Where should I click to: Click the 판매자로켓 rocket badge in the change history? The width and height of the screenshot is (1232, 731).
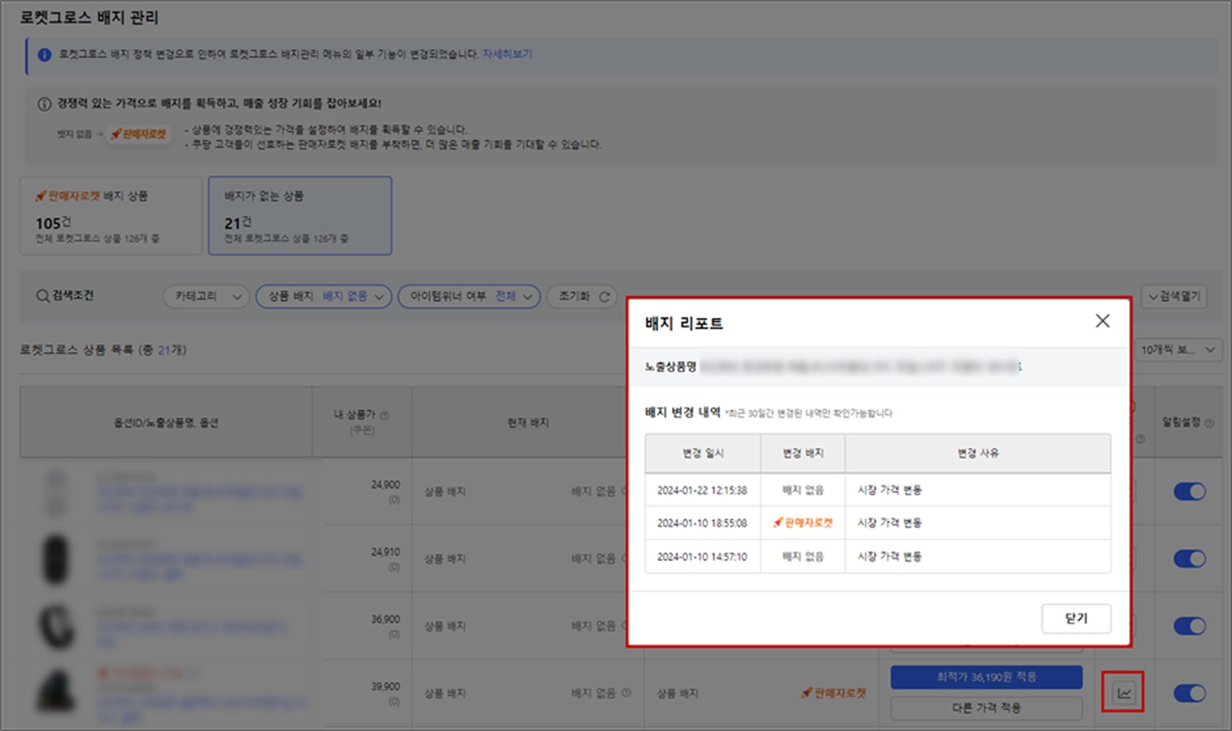pos(801,523)
